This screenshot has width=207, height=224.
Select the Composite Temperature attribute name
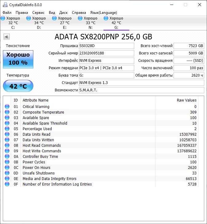43,112
